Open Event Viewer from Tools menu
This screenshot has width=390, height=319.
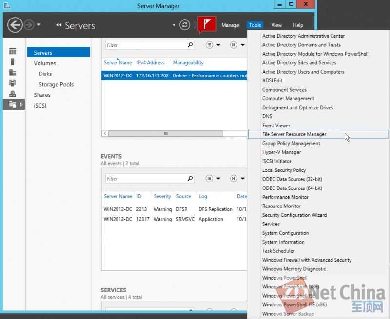pyautogui.click(x=276, y=125)
